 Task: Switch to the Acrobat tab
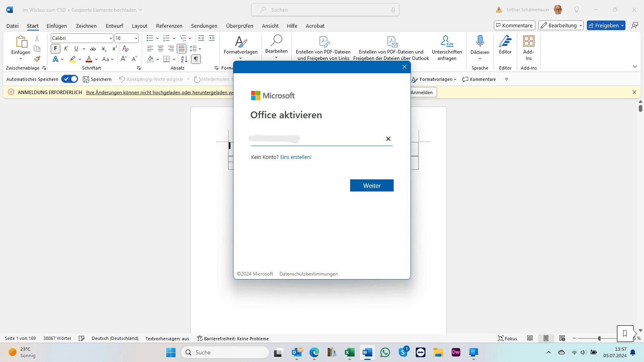315,26
